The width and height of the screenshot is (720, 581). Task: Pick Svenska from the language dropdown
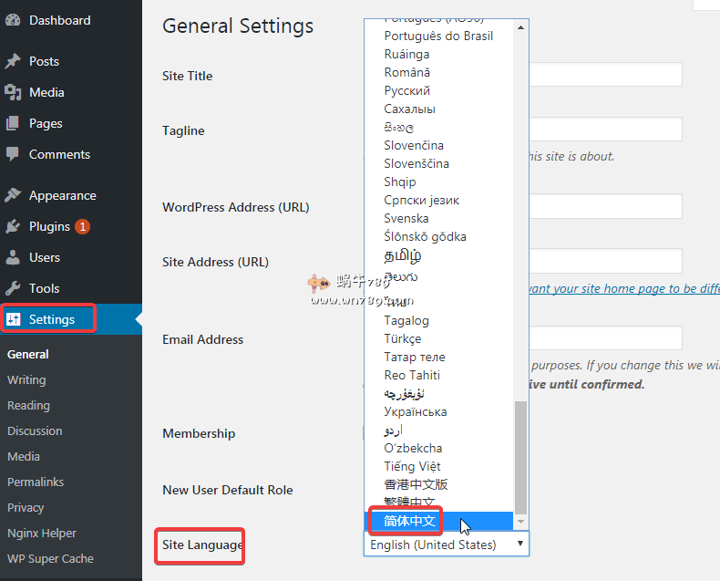pos(406,218)
